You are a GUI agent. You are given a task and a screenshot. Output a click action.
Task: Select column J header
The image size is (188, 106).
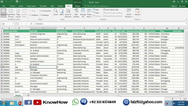click(133, 28)
